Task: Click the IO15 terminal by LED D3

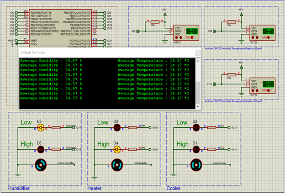Action: [x=150, y=128]
